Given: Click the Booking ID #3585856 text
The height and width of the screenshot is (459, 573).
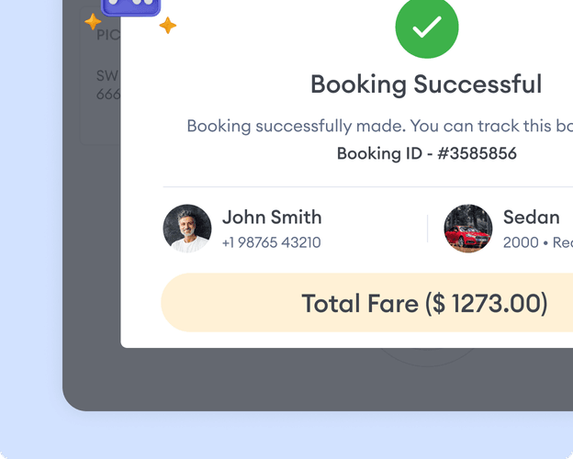Looking at the screenshot, I should [x=427, y=153].
